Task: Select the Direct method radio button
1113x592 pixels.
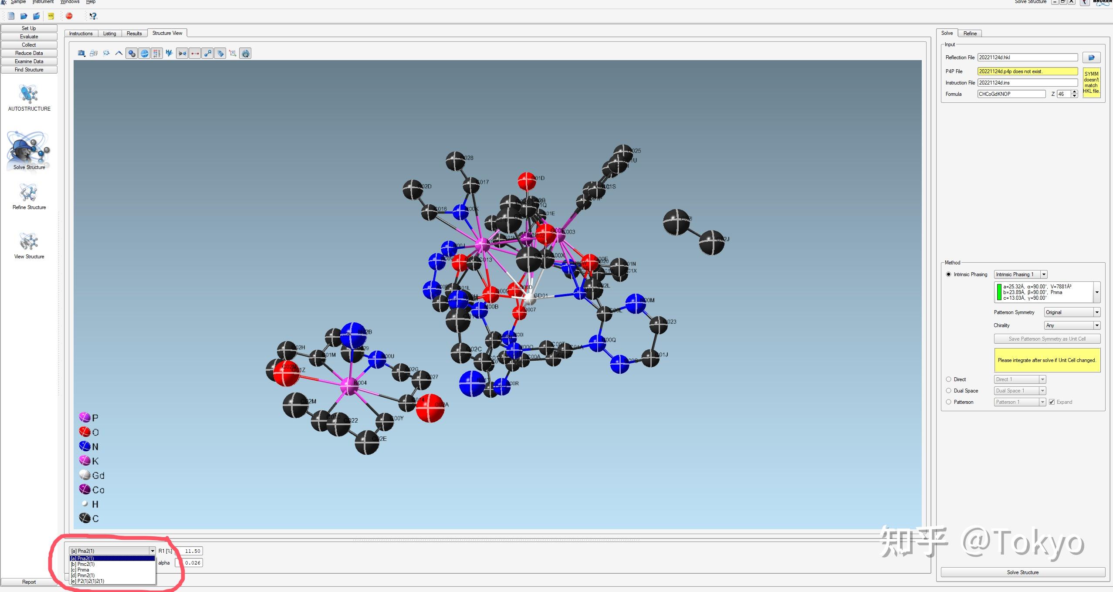Action: pyautogui.click(x=948, y=379)
